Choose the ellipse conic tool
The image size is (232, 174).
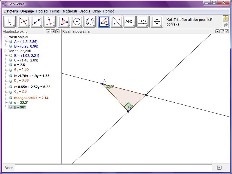click(89, 21)
